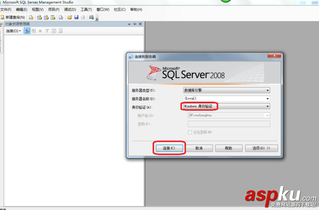Click the 新建查询(N) toolbar button
Image resolution: width=319 pixels, height=210 pixels.
(x=13, y=17)
